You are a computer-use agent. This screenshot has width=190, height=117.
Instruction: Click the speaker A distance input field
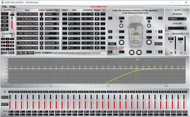pos(121,18)
